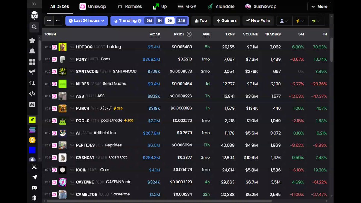Open multicharts grid icon
The width and height of the screenshot is (361, 203).
32,62
